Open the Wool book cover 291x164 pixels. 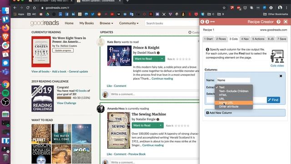[x=81, y=154]
